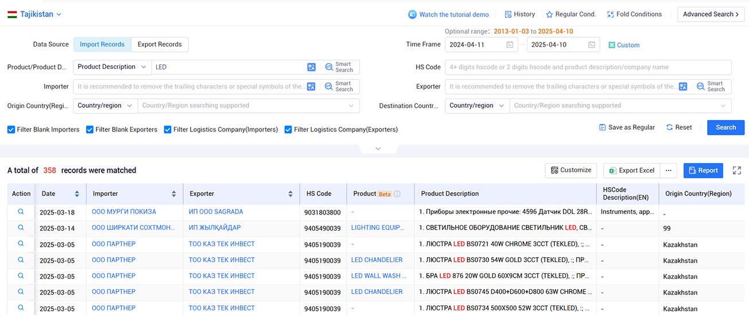
Task: Click Export Excel
Action: (631, 170)
